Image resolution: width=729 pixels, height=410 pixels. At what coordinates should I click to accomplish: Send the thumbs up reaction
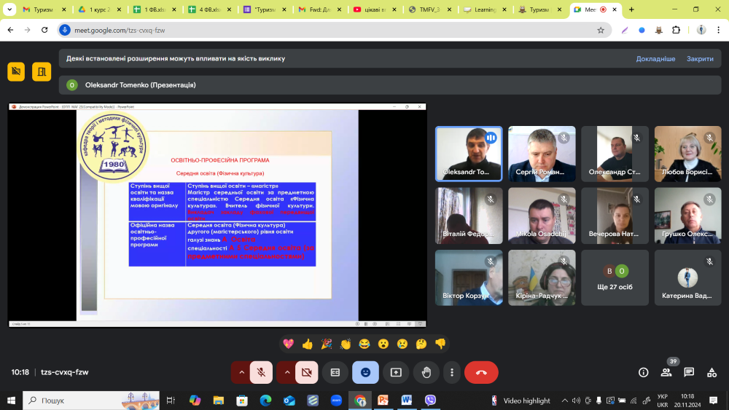click(x=308, y=344)
